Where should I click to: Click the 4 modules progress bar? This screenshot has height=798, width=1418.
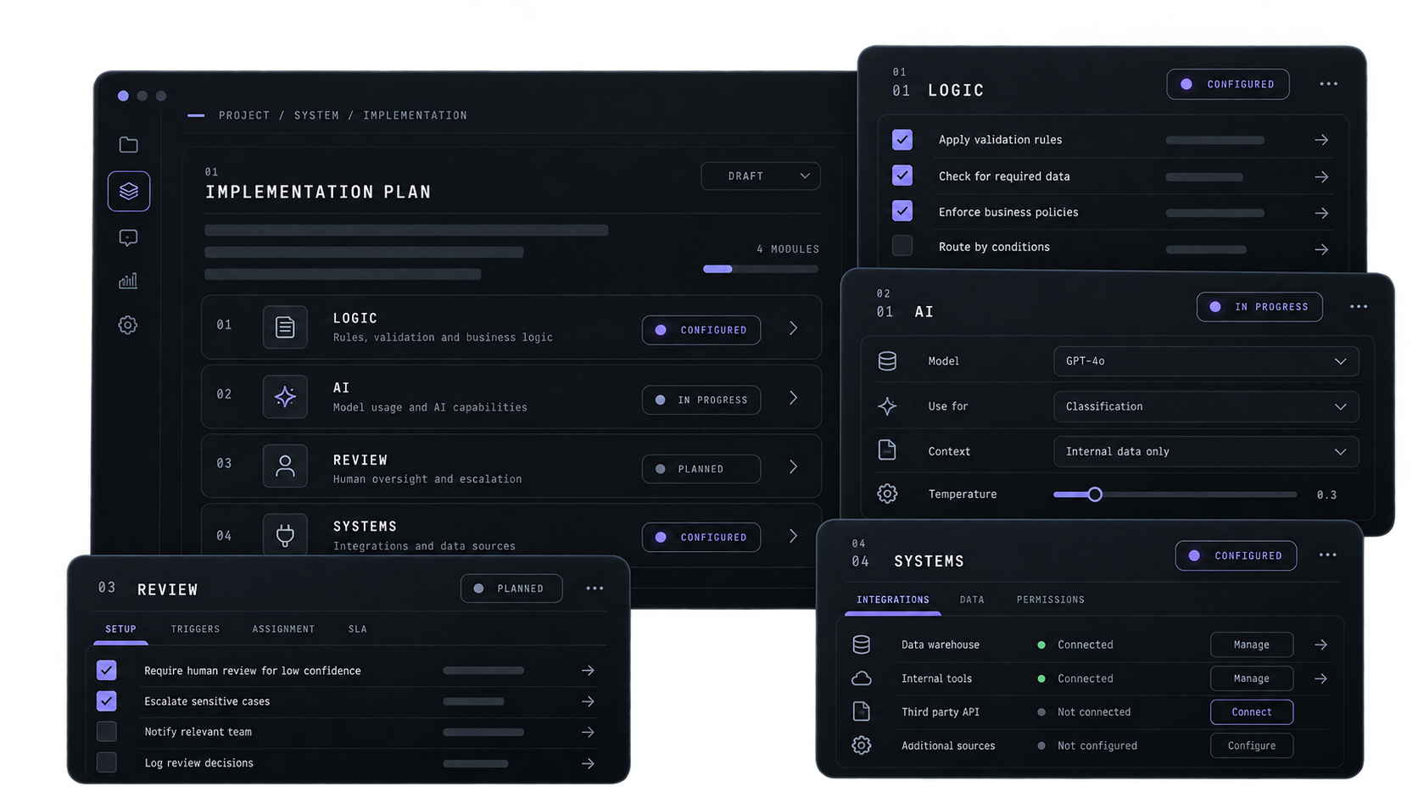pos(761,269)
